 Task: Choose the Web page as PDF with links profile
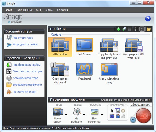pyautogui.click(x=133, y=49)
